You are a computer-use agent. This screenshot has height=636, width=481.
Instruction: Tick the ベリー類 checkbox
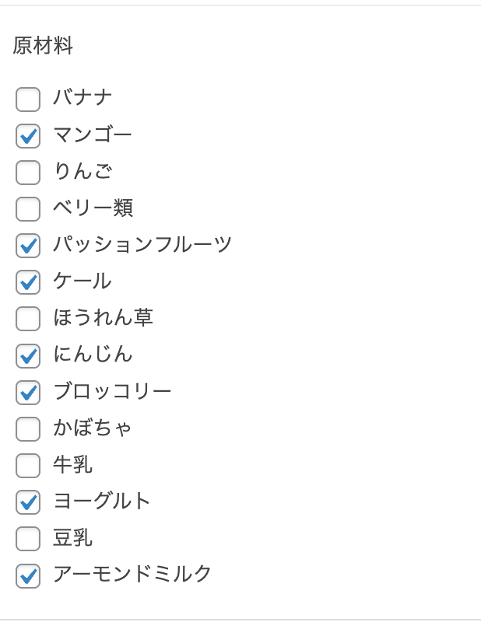28,209
